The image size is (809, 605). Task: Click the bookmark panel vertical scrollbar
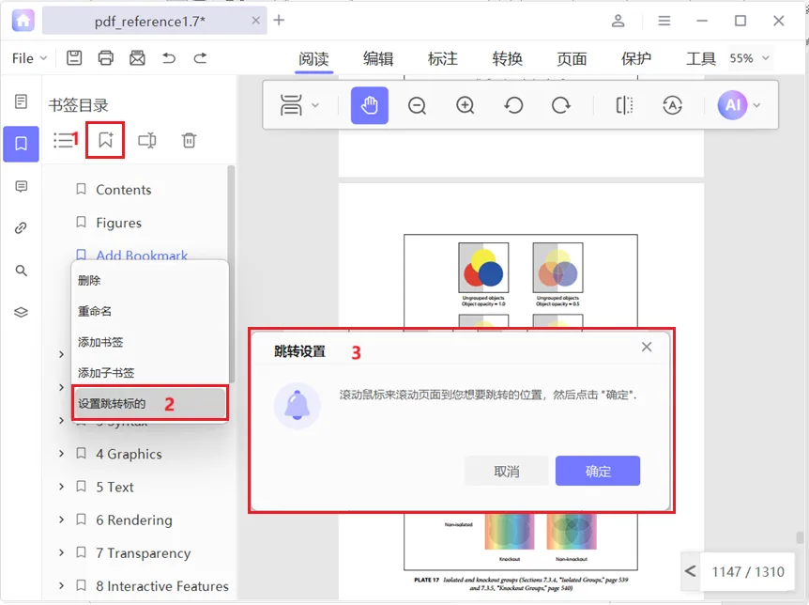click(x=232, y=273)
